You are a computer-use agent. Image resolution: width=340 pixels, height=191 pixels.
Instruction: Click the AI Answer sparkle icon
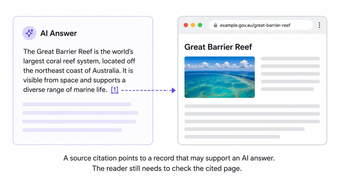coord(29,33)
